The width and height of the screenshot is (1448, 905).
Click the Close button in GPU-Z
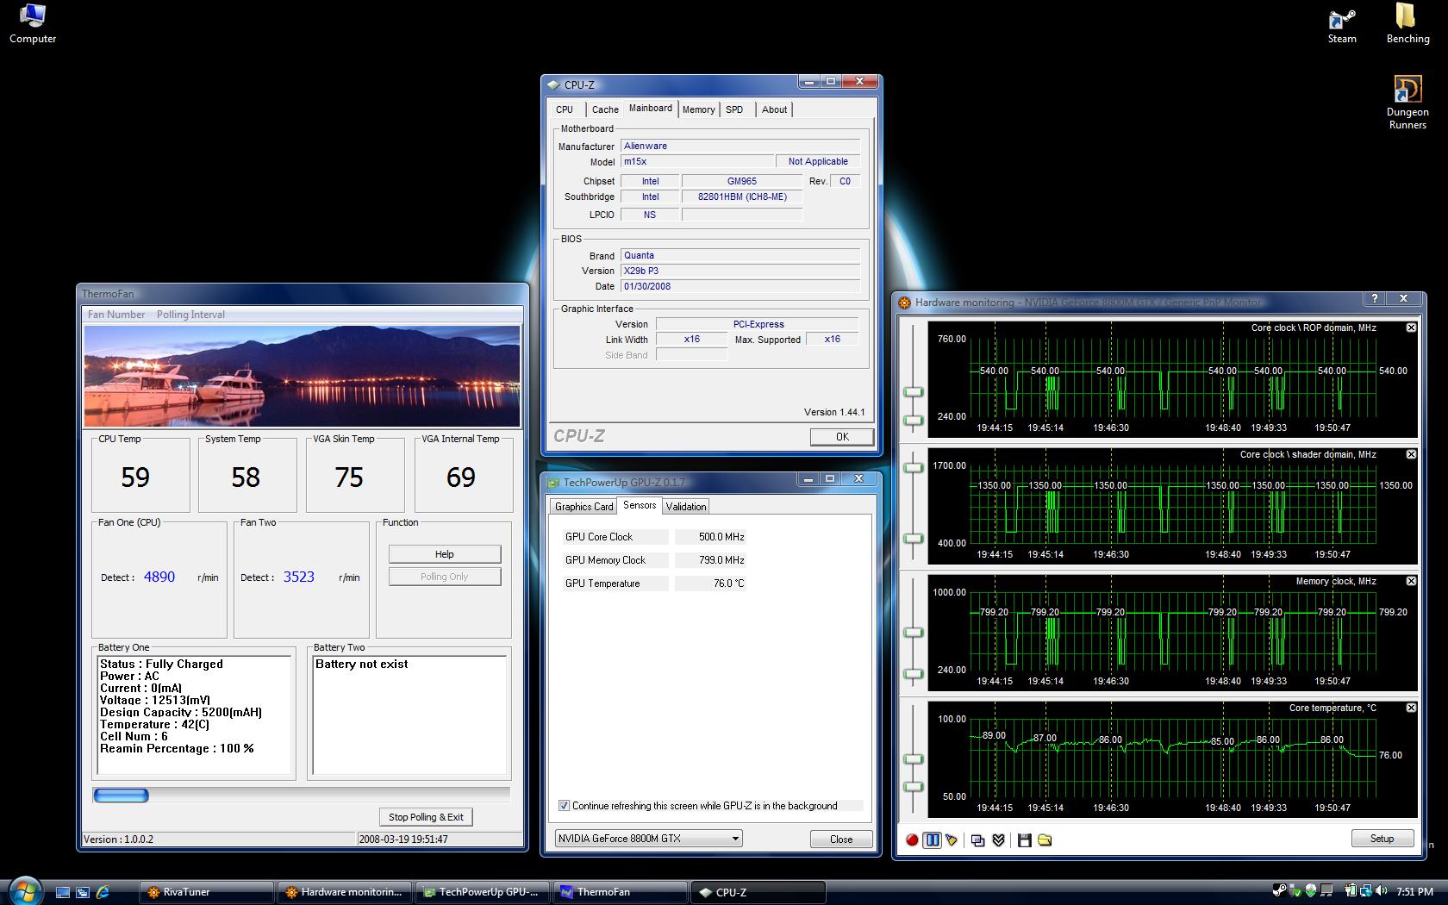(x=841, y=839)
